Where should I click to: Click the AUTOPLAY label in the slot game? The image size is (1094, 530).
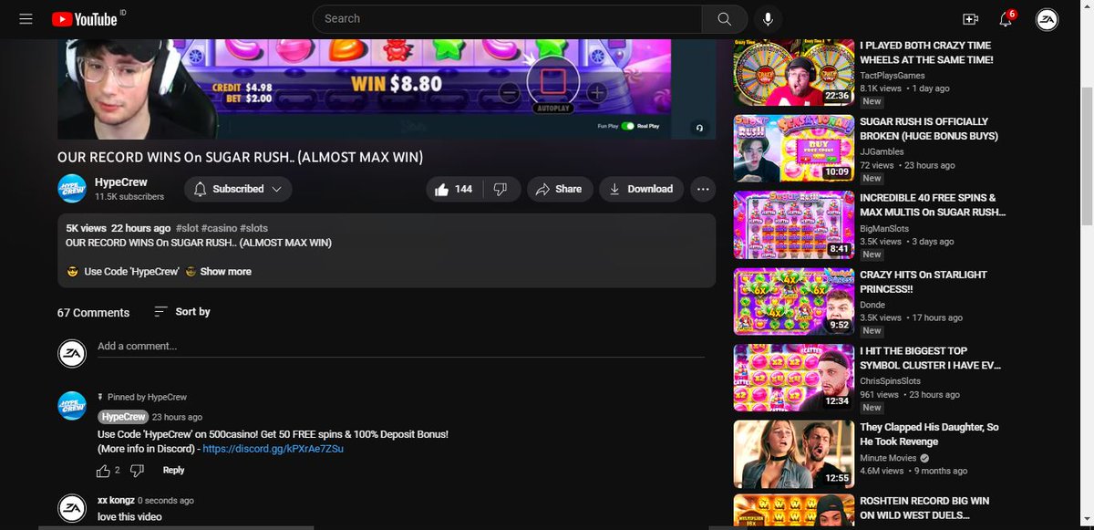pyautogui.click(x=552, y=109)
